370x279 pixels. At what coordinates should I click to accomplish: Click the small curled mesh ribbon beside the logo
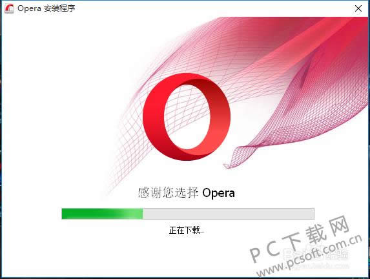coord(240,157)
